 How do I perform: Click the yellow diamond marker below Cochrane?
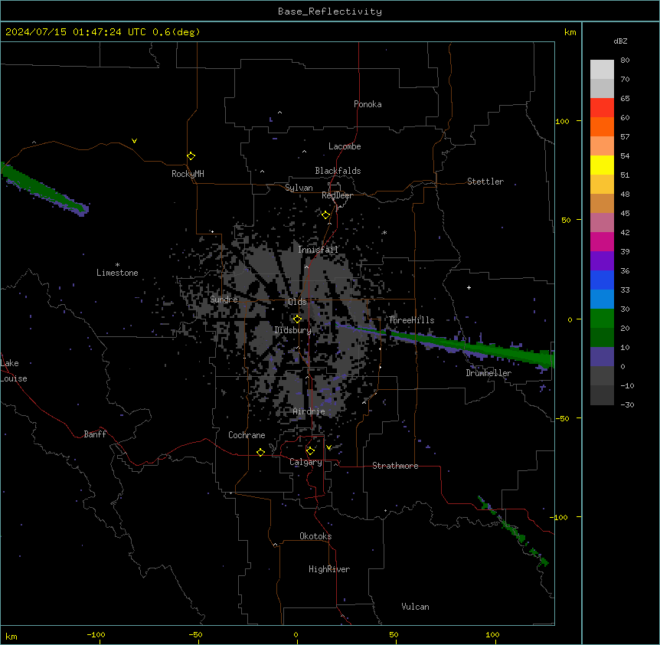(x=260, y=452)
